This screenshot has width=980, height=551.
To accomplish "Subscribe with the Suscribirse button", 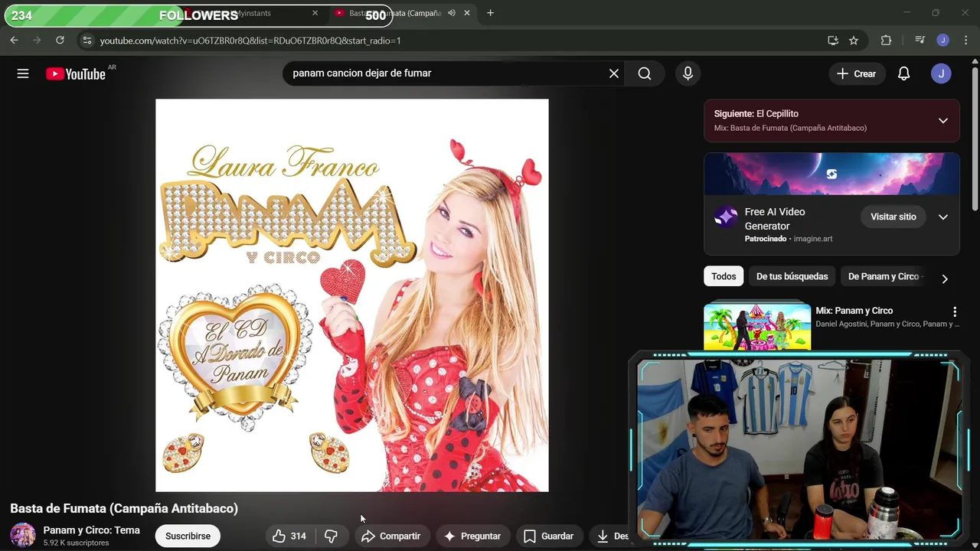I will (188, 536).
